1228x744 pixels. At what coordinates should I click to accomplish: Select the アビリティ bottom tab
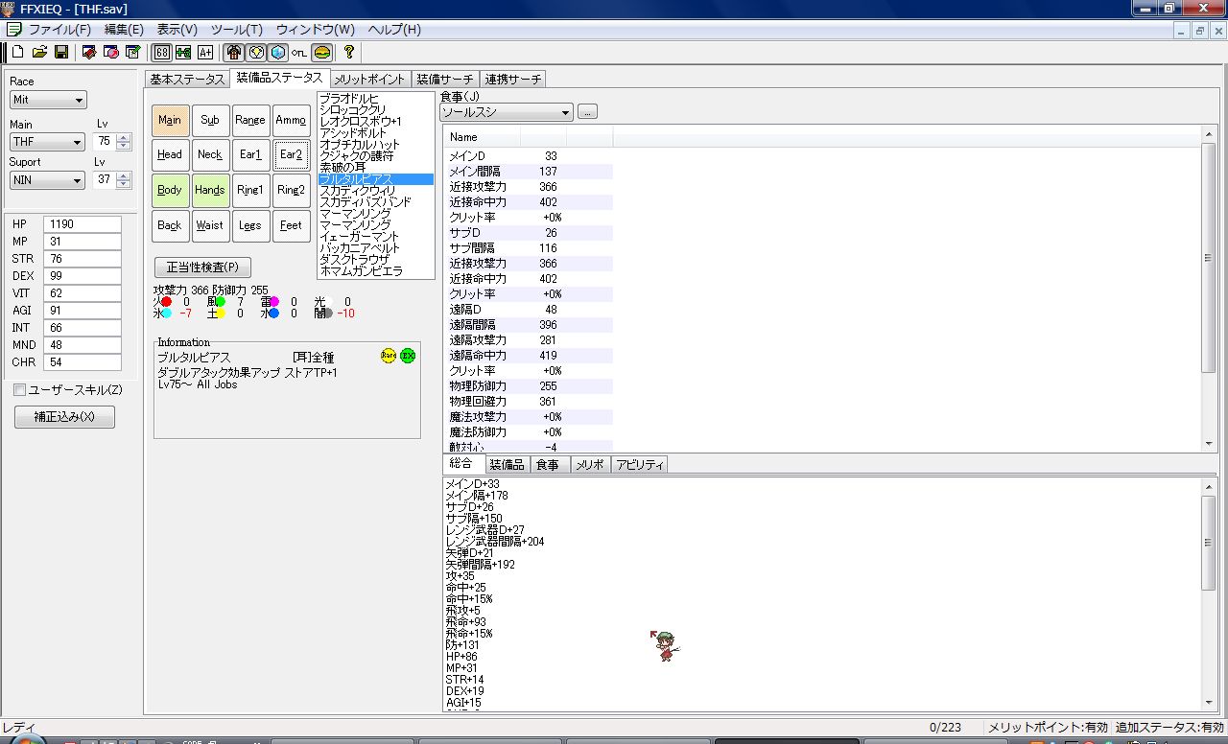tap(639, 465)
